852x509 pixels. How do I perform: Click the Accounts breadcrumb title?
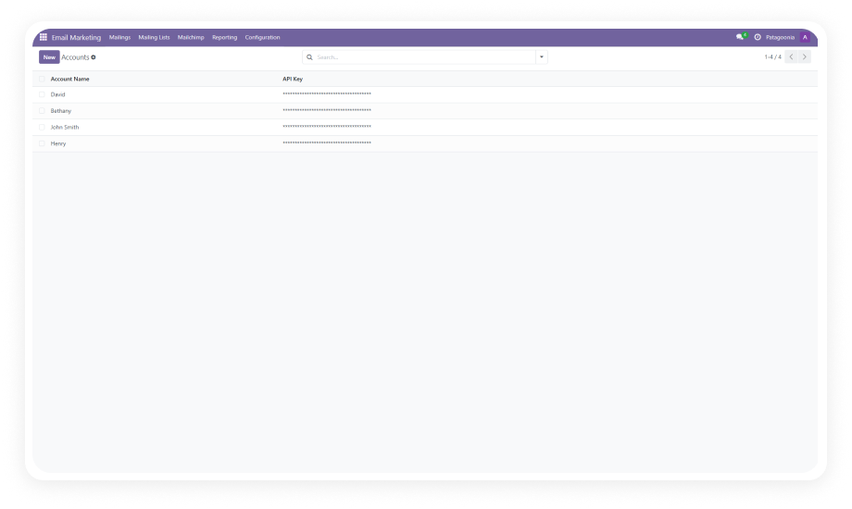point(75,57)
